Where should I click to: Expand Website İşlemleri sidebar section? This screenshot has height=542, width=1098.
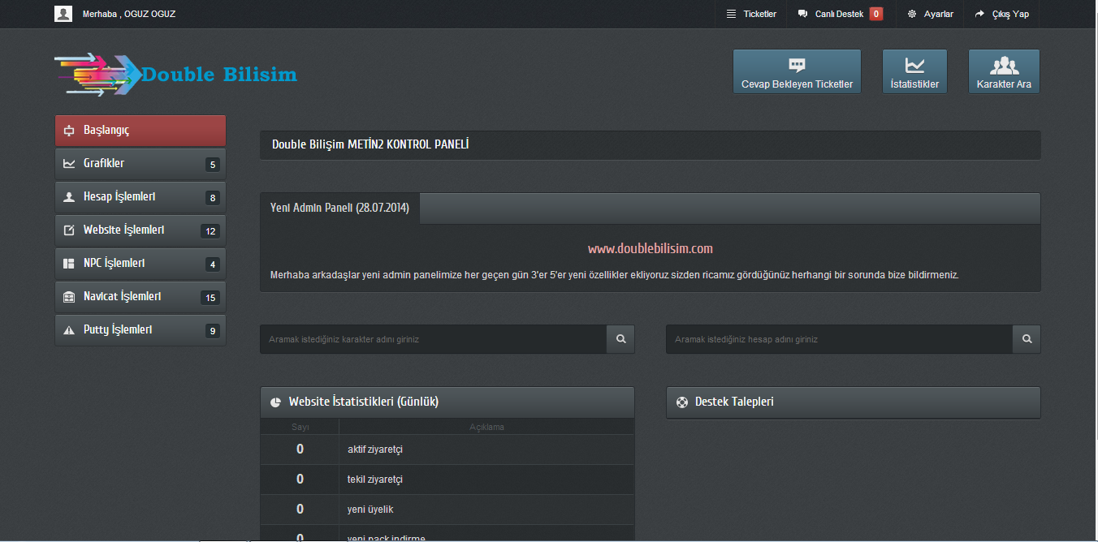[x=140, y=230]
